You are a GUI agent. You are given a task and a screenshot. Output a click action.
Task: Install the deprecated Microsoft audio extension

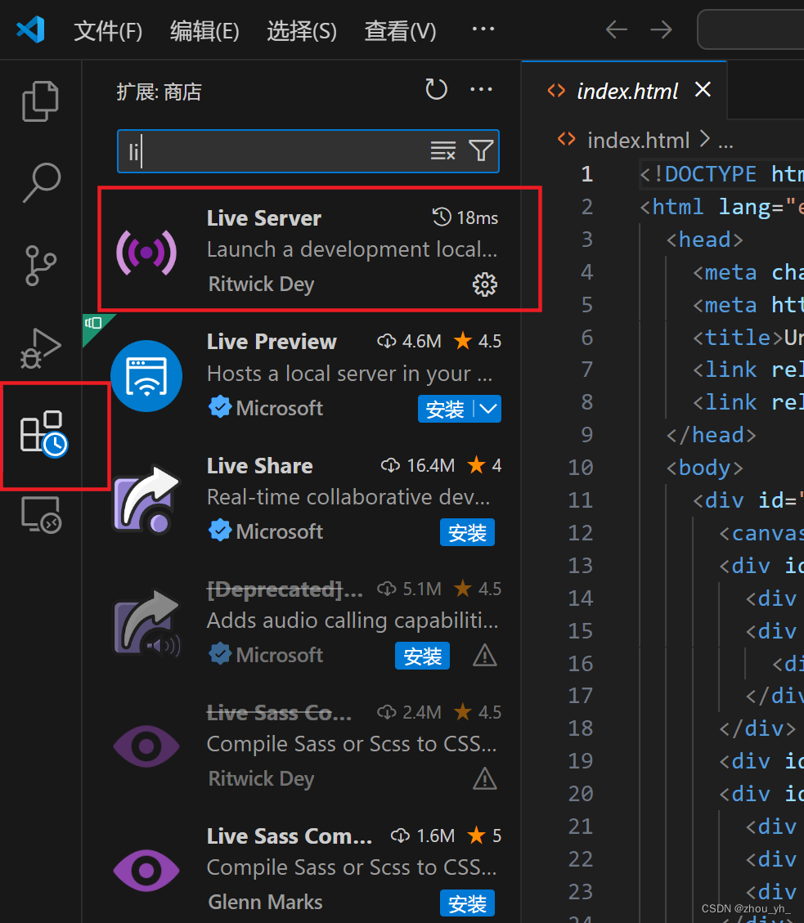coord(422,656)
